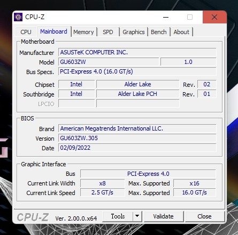Click the Max. Supported width x16
This screenshot has height=235, width=238.
click(194, 183)
